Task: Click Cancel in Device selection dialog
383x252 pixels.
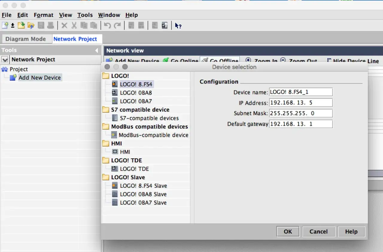Action: pos(318,231)
